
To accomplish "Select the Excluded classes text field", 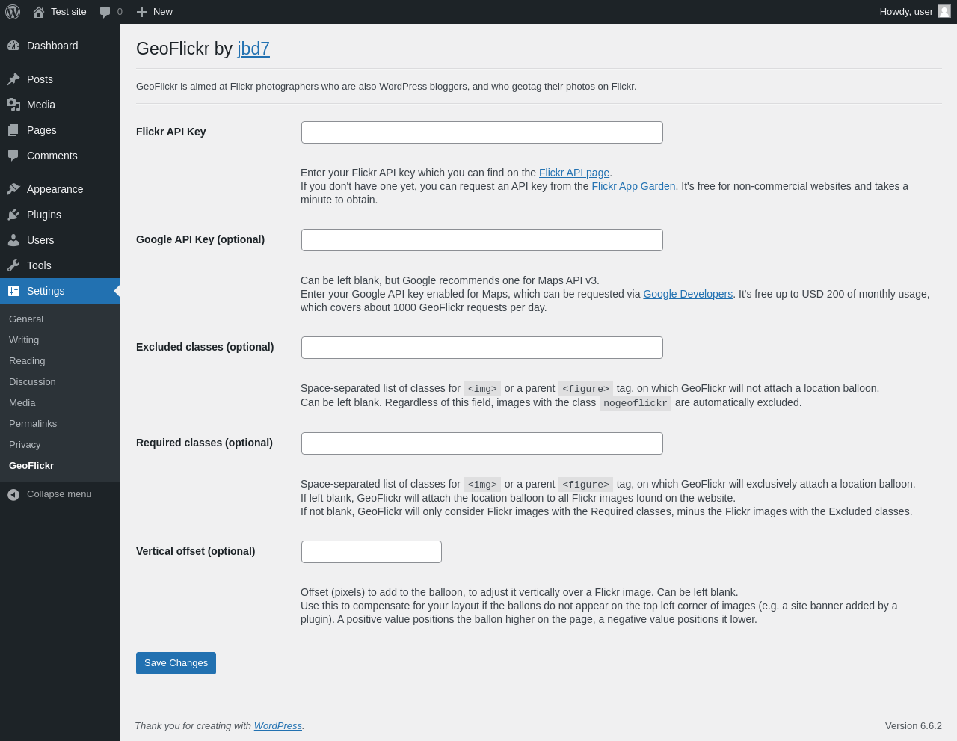I will pos(482,348).
